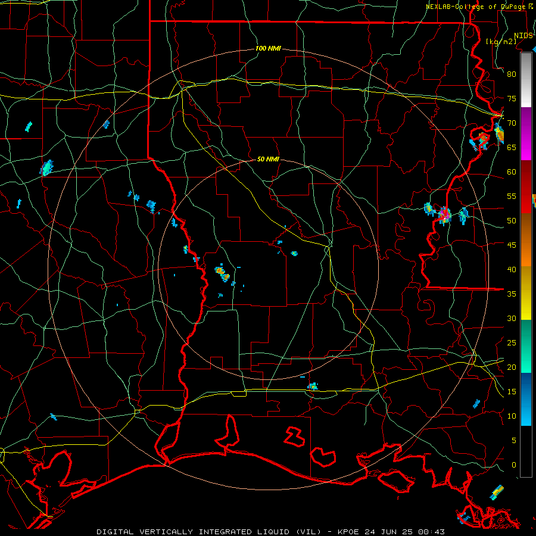
Task: Click the 40 value on the scale
Action: [x=512, y=269]
